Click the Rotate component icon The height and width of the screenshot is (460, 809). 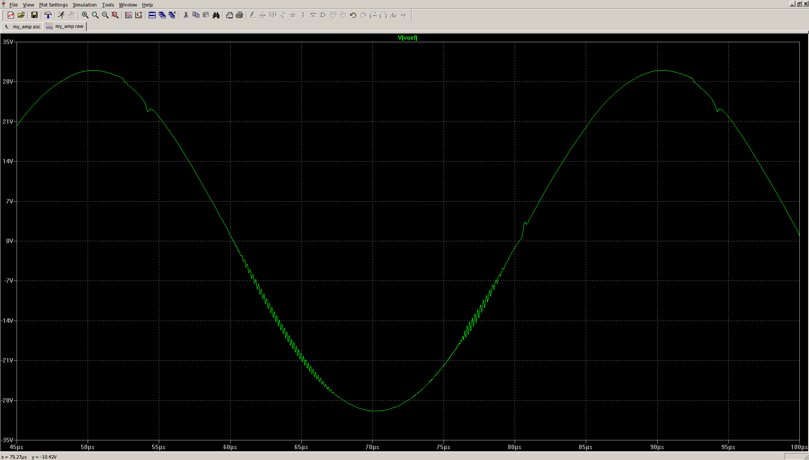tap(373, 15)
